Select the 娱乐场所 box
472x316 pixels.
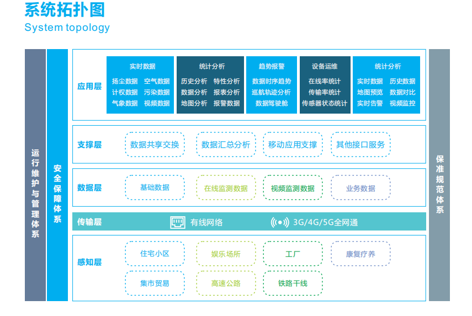226,254
